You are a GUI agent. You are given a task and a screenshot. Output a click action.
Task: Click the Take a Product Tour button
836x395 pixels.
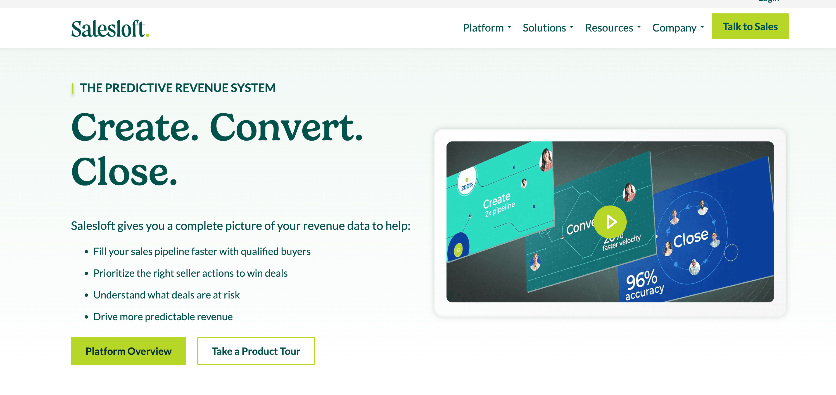pyautogui.click(x=256, y=351)
